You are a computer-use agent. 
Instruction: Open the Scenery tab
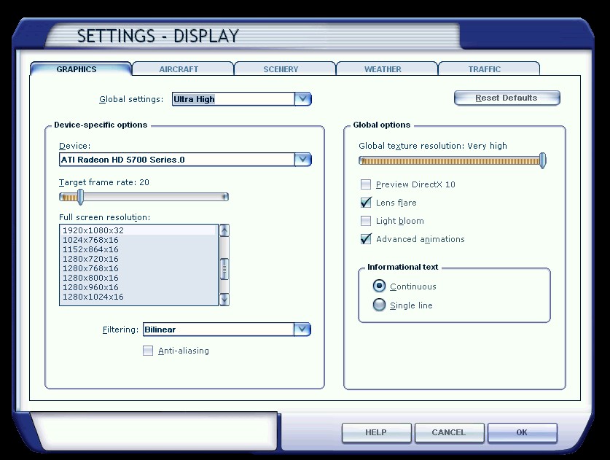(281, 69)
